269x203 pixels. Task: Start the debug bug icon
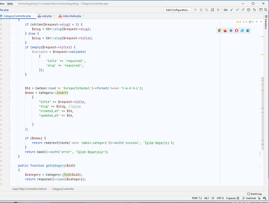201,10
